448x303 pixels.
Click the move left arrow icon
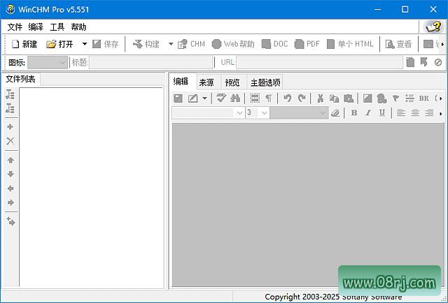[x=10, y=189]
